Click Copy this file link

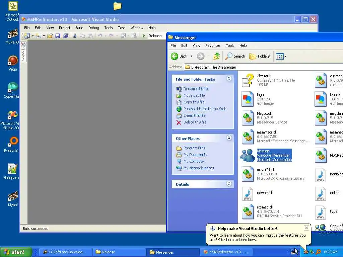coord(194,102)
